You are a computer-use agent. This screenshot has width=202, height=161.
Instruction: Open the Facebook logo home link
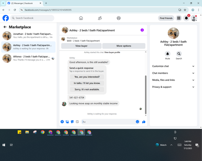tap(6, 18)
